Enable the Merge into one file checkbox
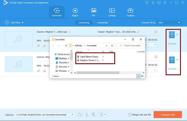The width and height of the screenshot is (187, 121). [x=130, y=115]
